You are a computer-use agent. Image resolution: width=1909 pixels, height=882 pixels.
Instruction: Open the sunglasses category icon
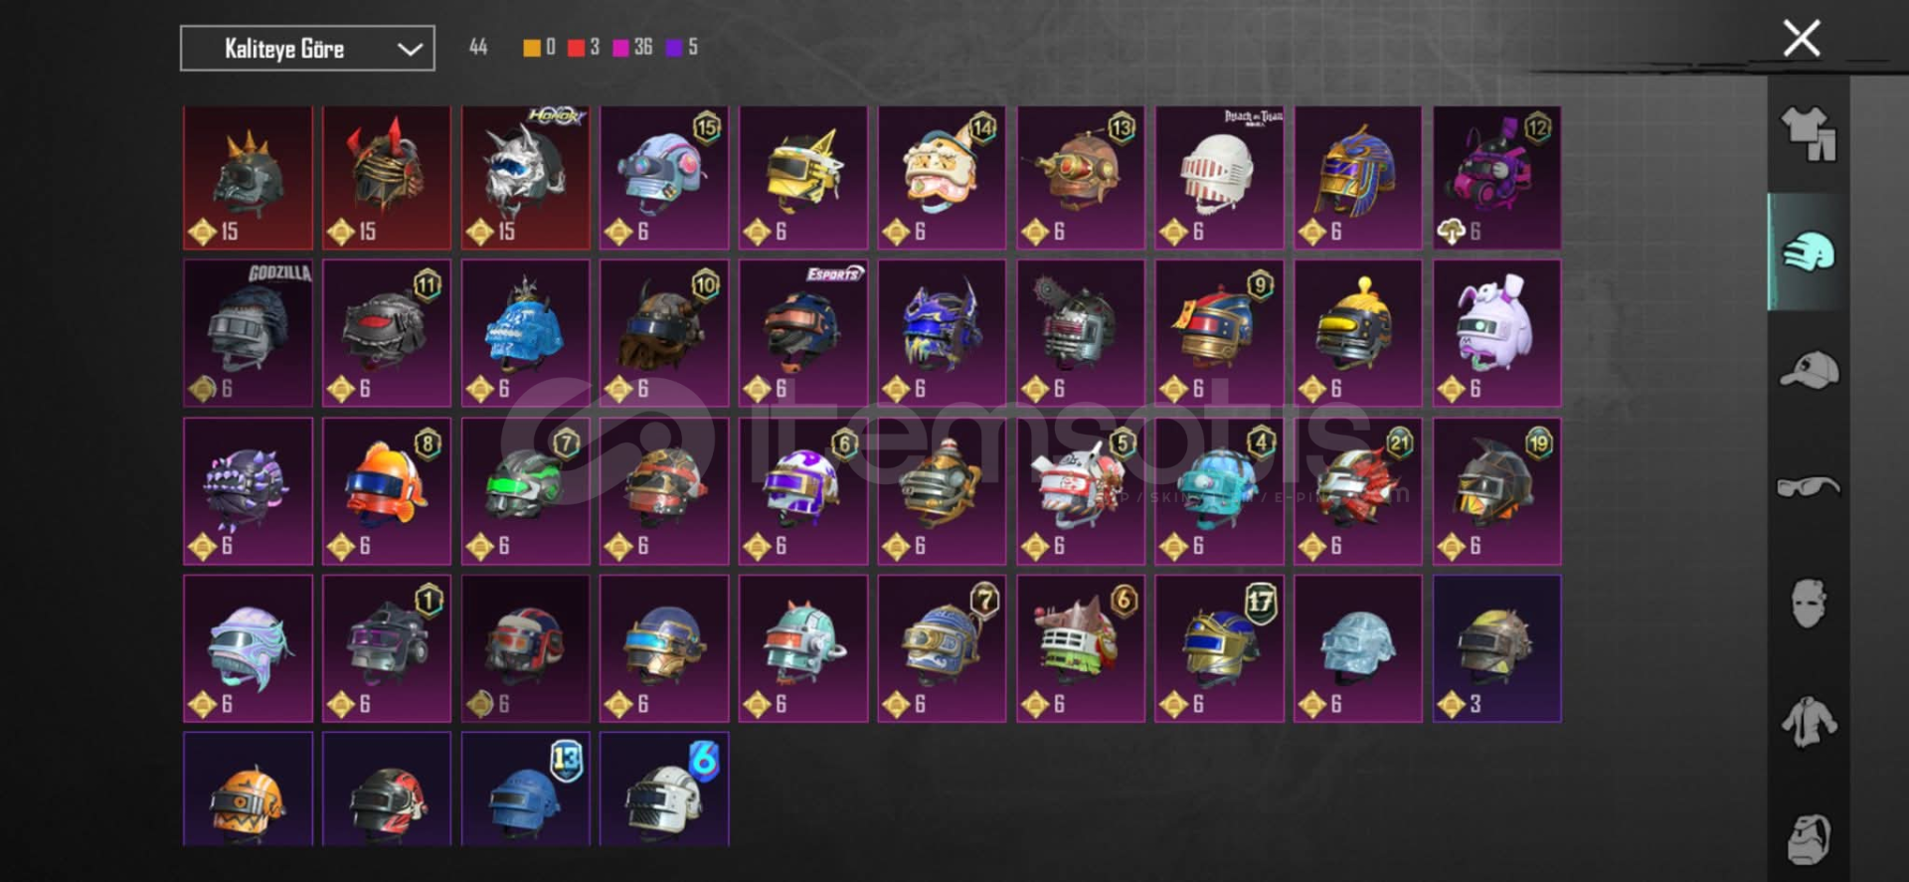1809,487
